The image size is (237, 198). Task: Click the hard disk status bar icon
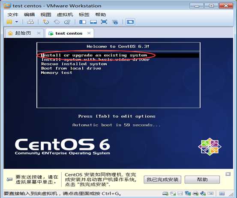(x=165, y=193)
